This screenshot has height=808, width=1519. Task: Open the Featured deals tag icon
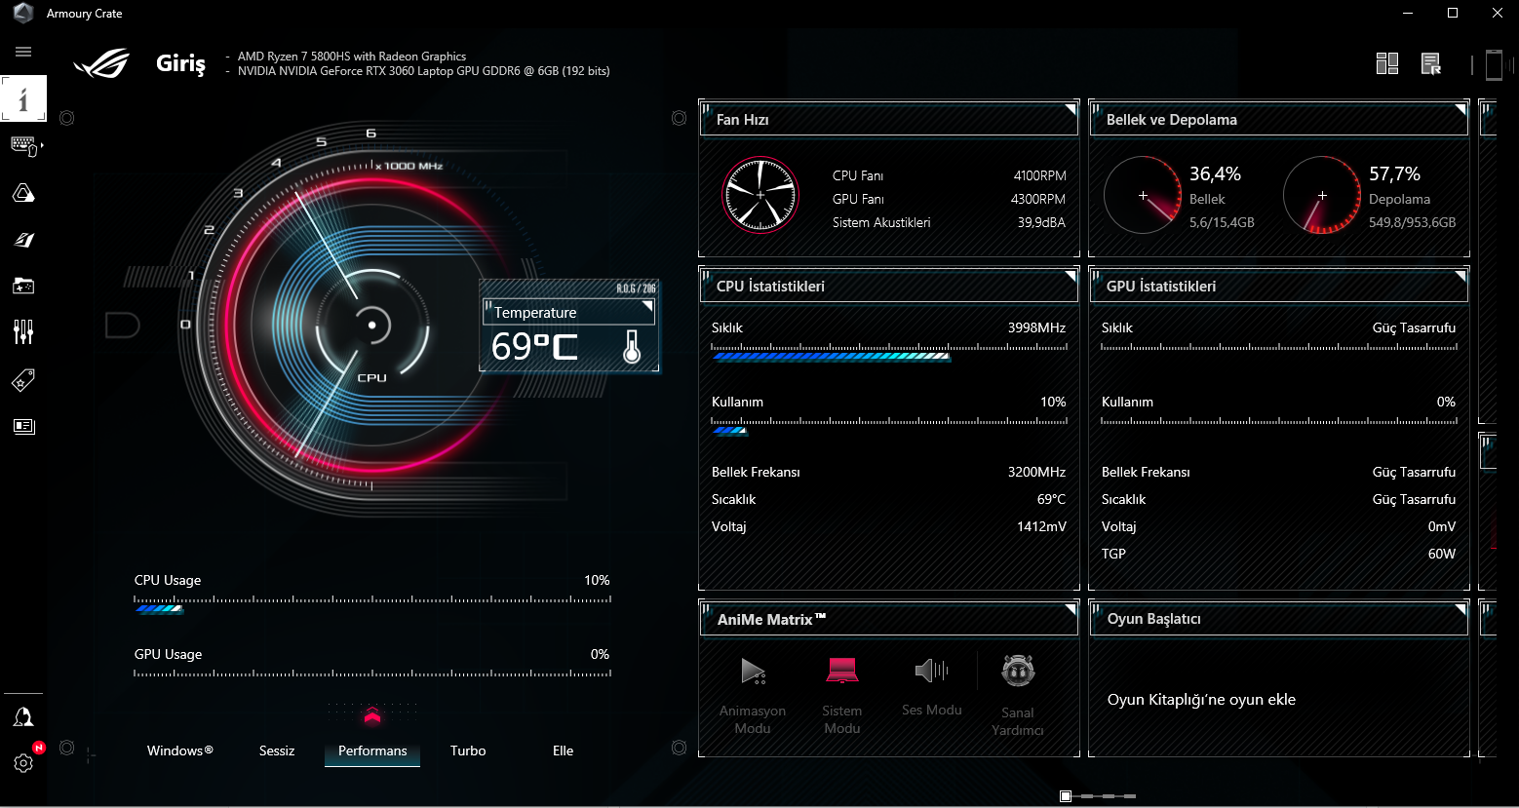tap(23, 379)
